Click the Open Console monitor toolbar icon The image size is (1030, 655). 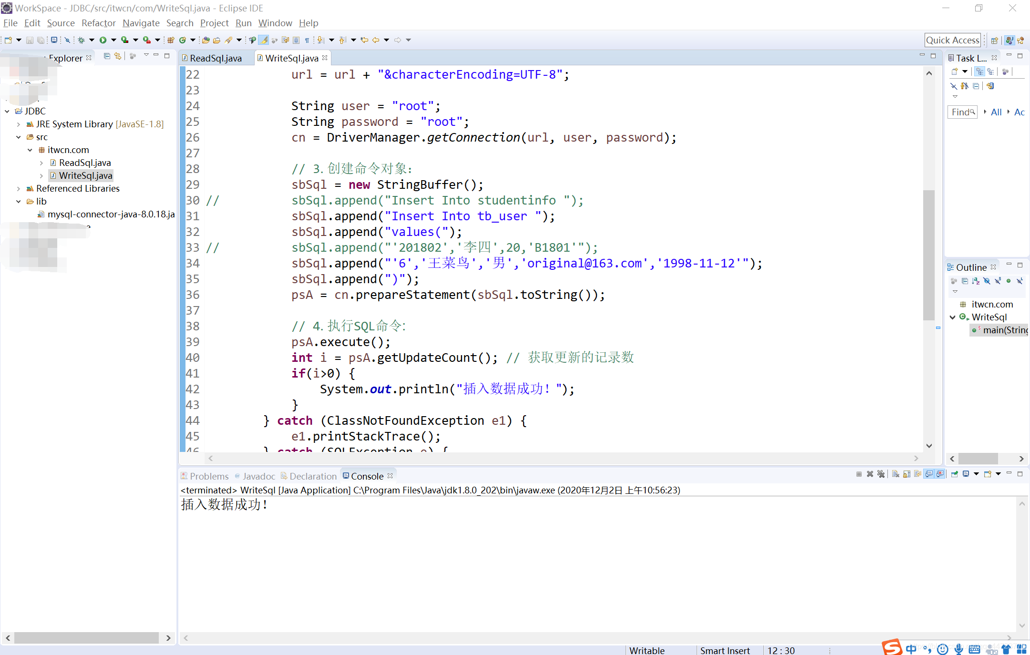point(54,40)
